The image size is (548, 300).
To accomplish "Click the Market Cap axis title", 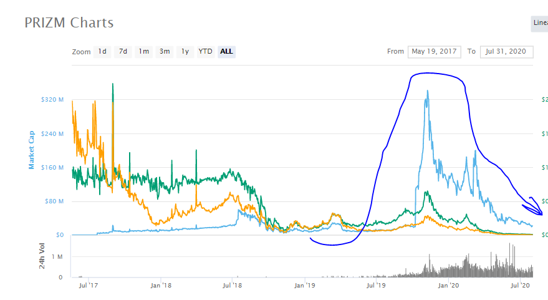I will point(31,150).
